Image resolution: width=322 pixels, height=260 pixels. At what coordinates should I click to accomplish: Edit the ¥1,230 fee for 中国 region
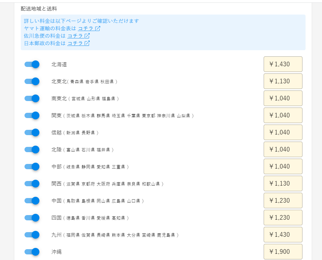283,200
